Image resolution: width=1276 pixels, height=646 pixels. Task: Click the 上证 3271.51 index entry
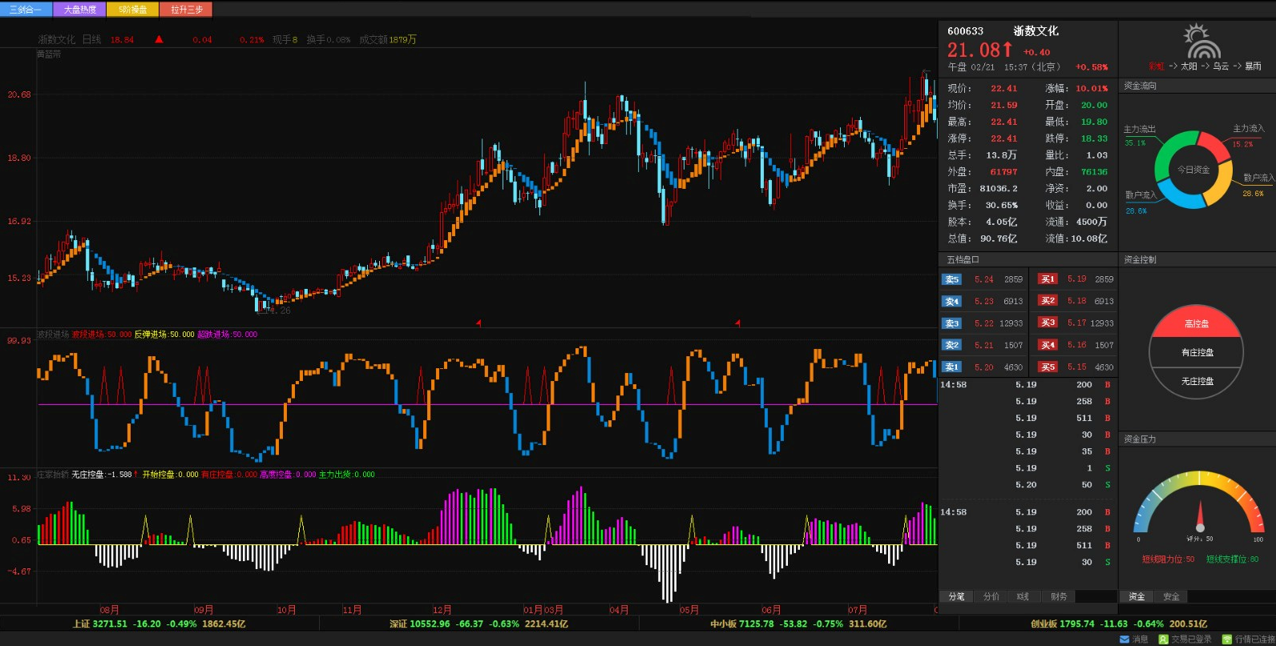point(159,624)
